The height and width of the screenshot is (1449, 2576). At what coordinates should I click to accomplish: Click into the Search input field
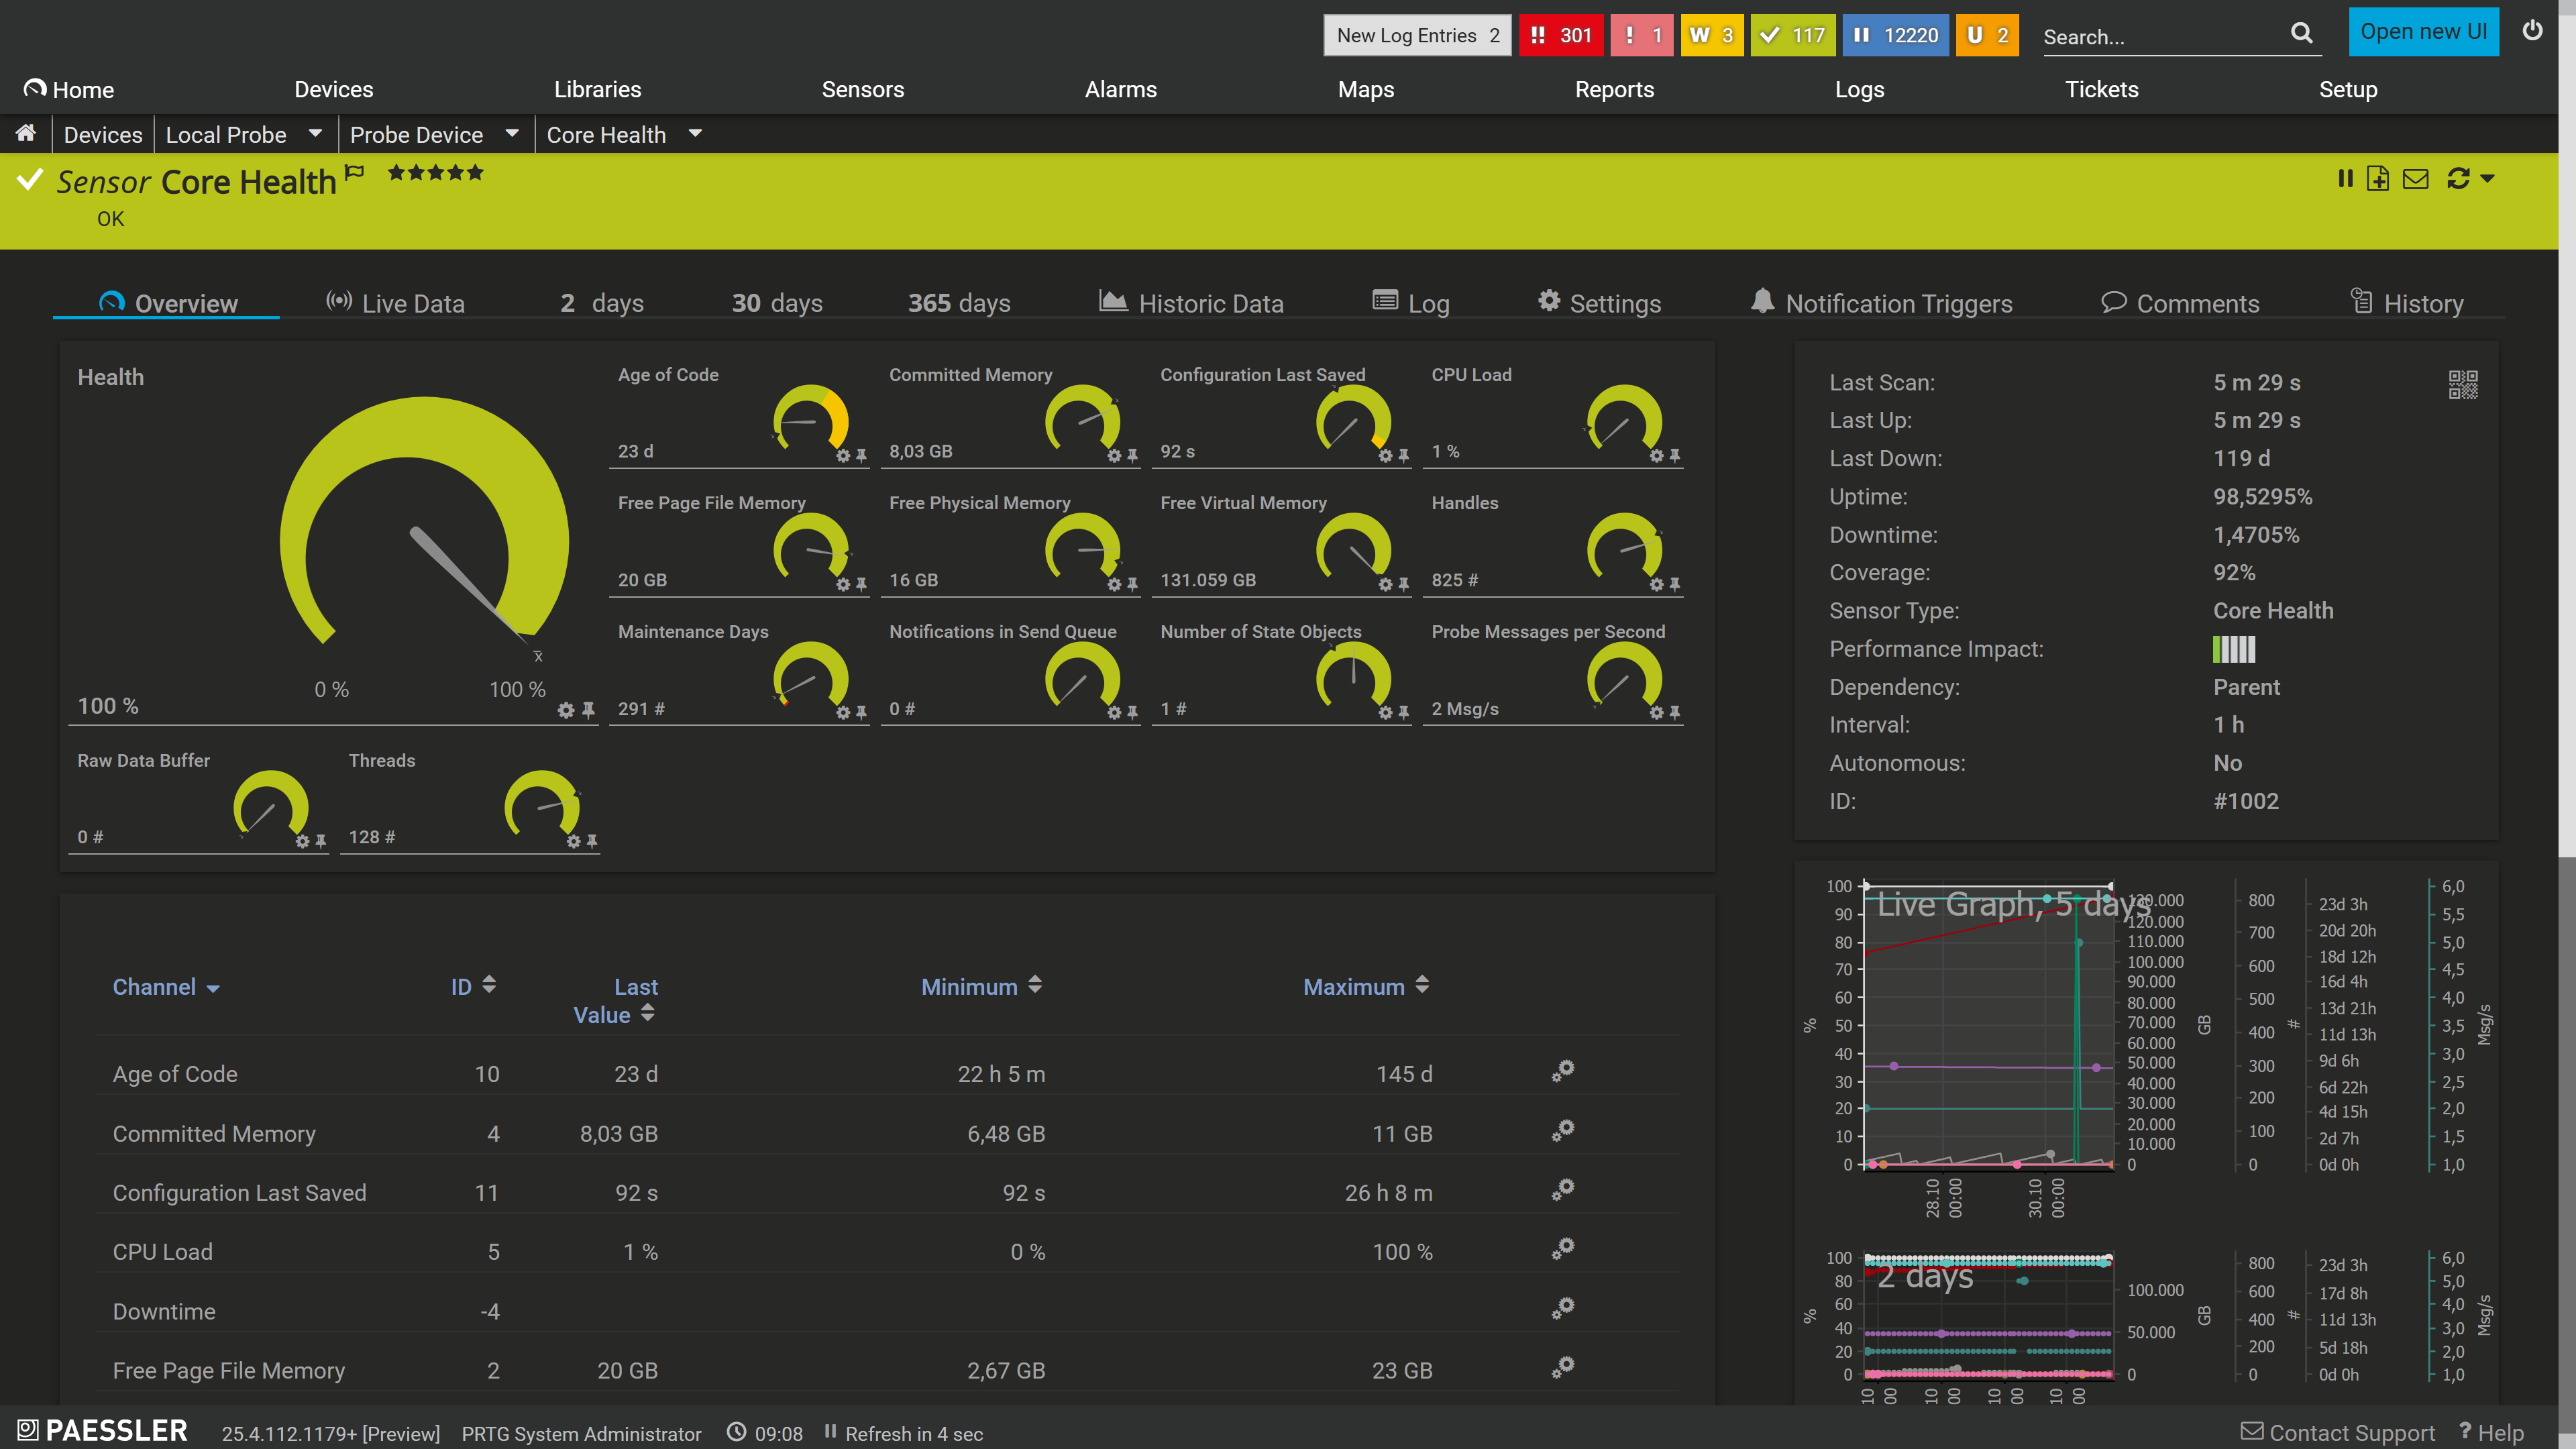coord(2165,36)
